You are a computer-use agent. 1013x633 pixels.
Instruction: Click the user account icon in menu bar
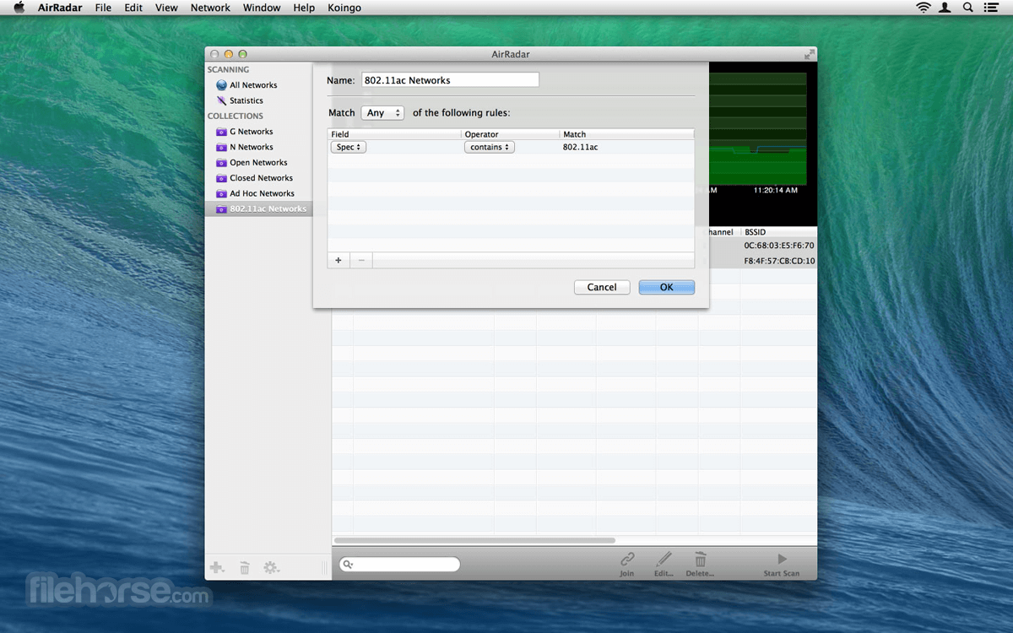(x=946, y=8)
